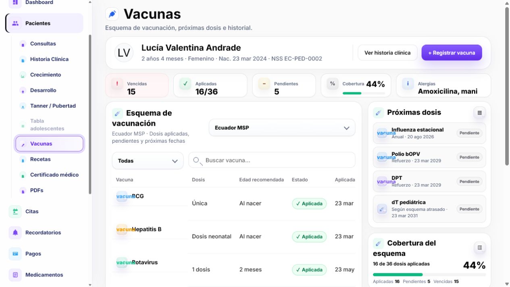Click the Vacunas page title syringe icon

tap(112, 14)
